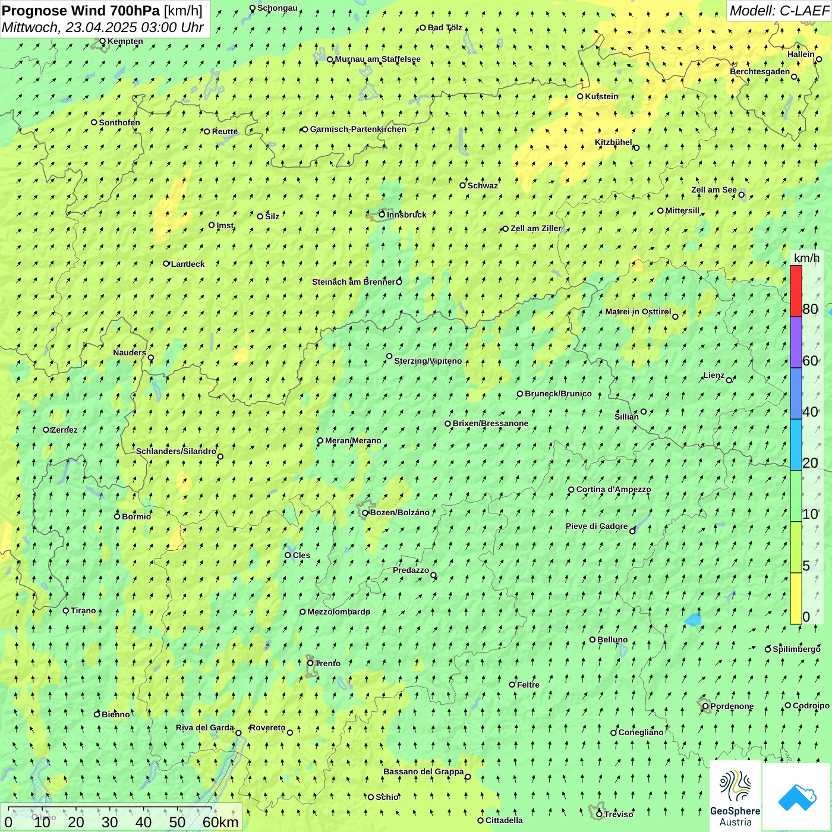Click the "Brixen/Bressanone" label
This screenshot has width=832, height=832.
point(490,424)
